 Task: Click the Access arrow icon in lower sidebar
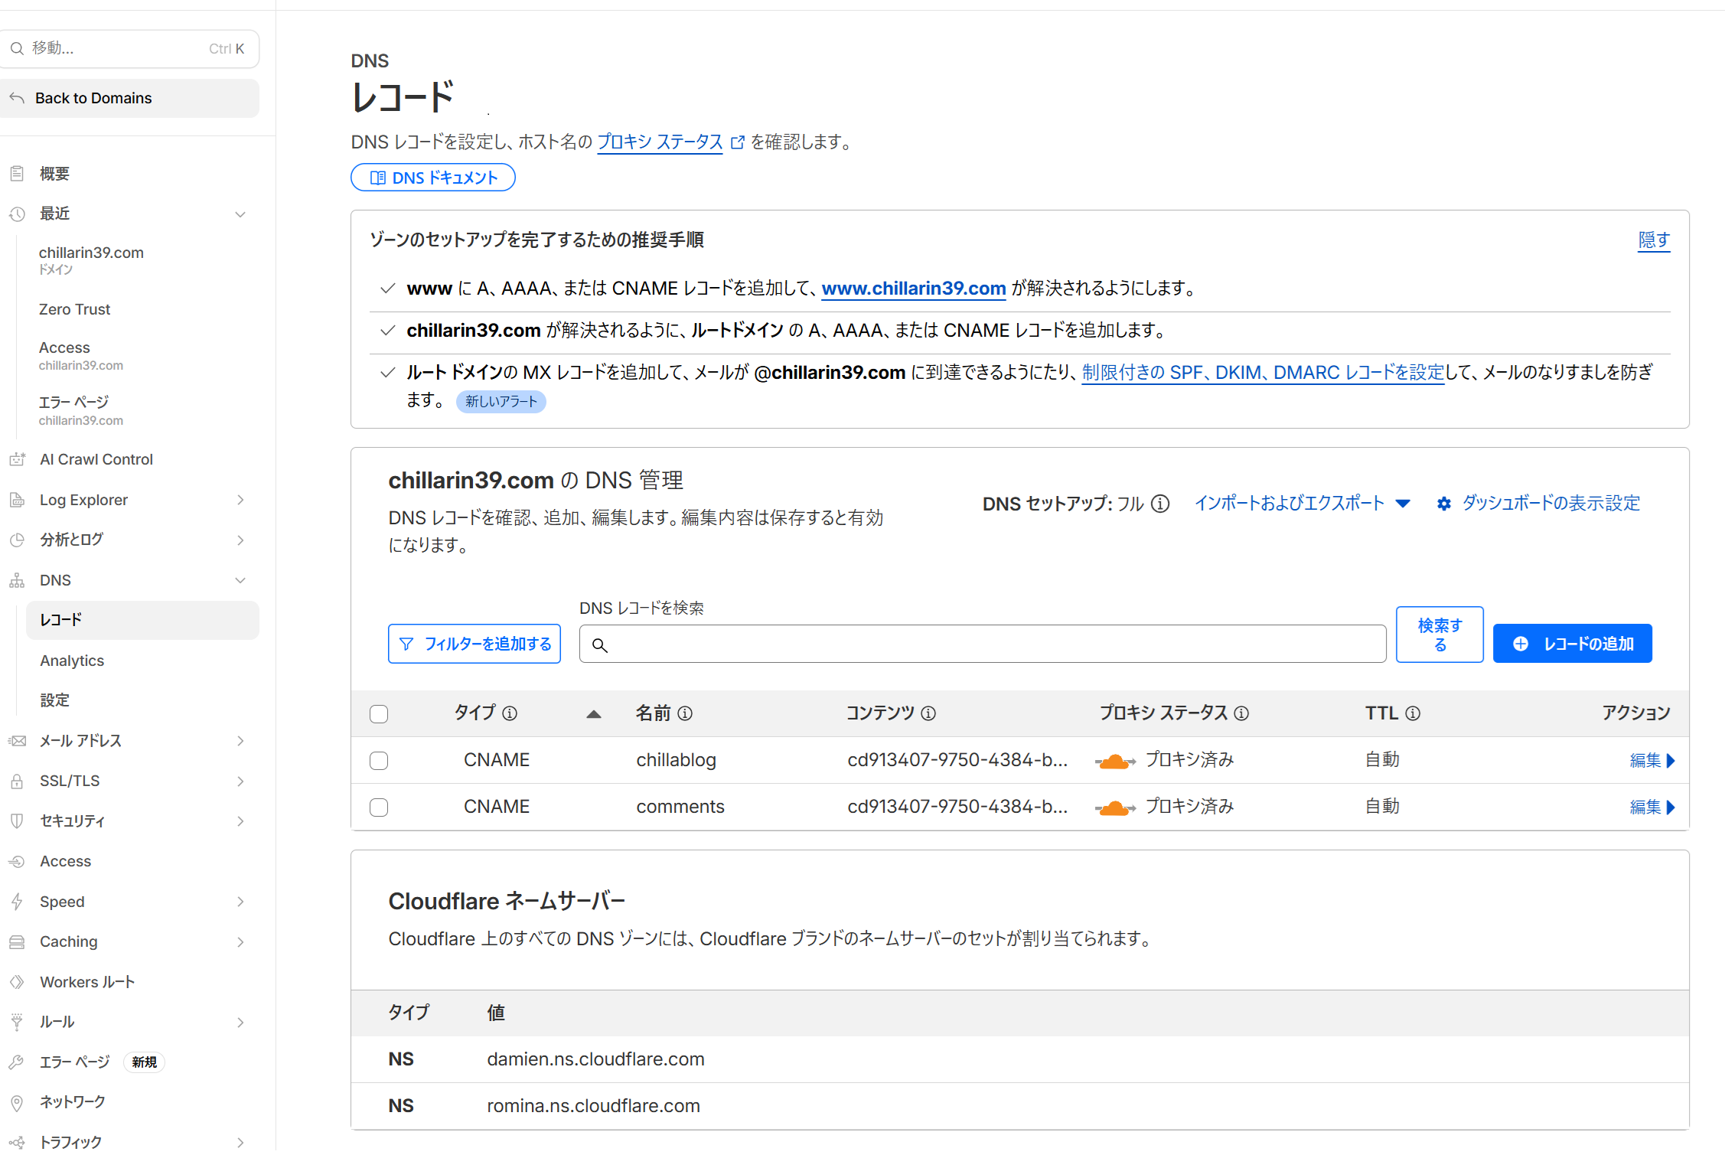pyautogui.click(x=17, y=861)
